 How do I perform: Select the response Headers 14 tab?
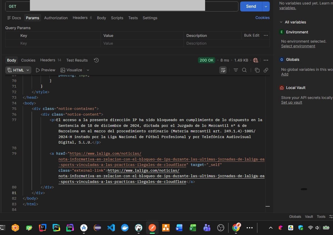[x=51, y=60]
